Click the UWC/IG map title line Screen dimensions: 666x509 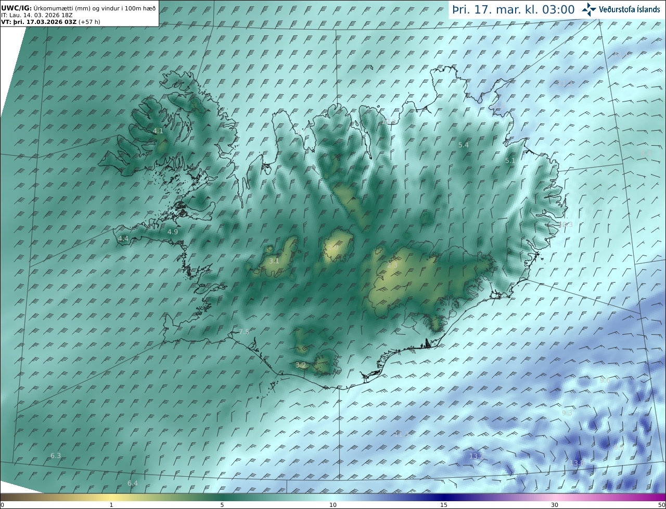tap(78, 8)
